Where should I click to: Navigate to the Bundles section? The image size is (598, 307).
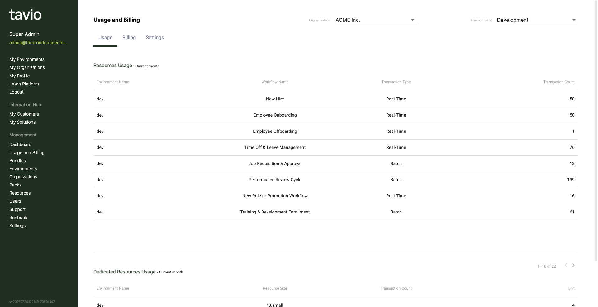coord(17,161)
